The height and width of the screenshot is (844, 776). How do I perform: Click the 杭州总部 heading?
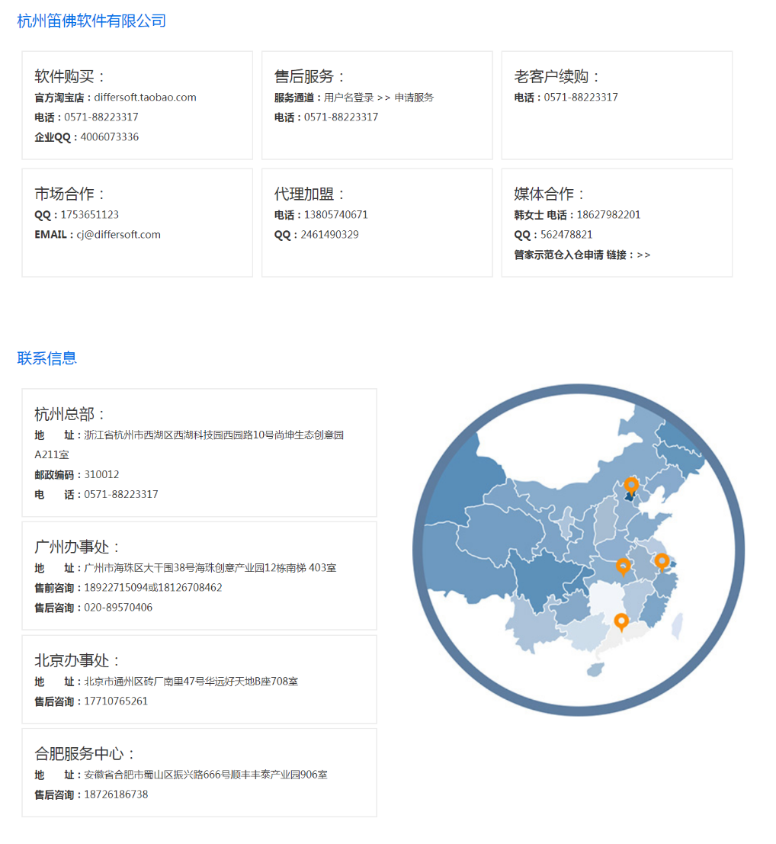(x=69, y=415)
